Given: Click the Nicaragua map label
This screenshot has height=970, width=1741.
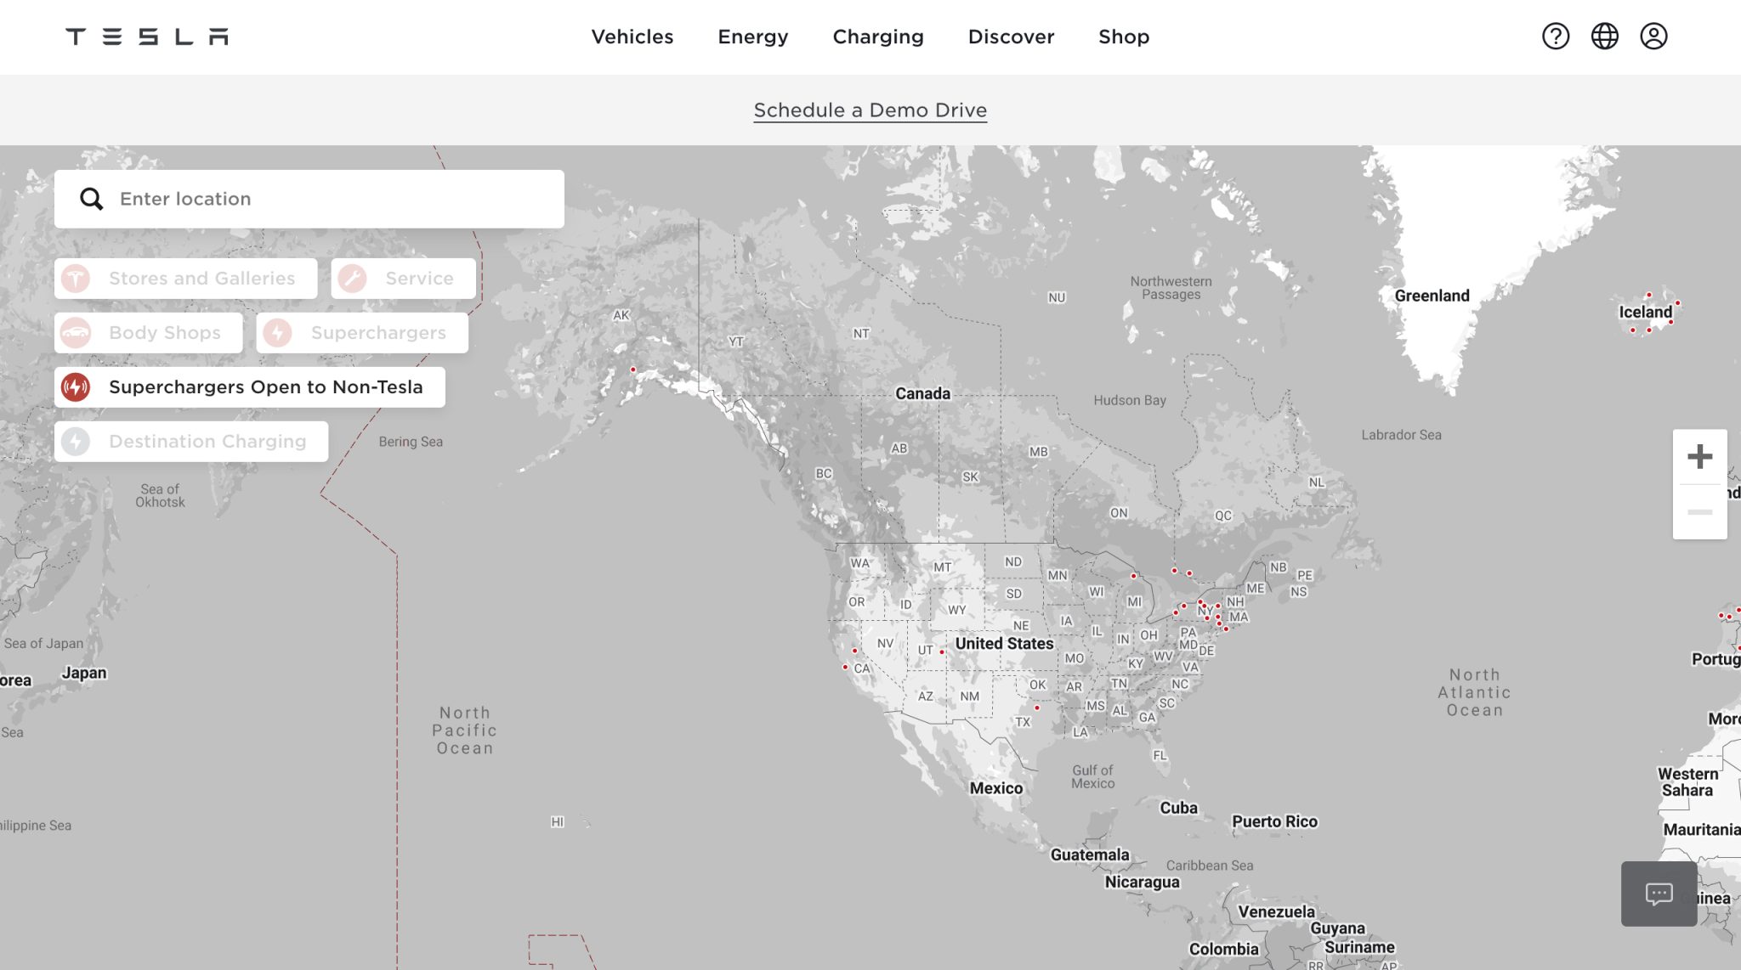Looking at the screenshot, I should pos(1142,882).
